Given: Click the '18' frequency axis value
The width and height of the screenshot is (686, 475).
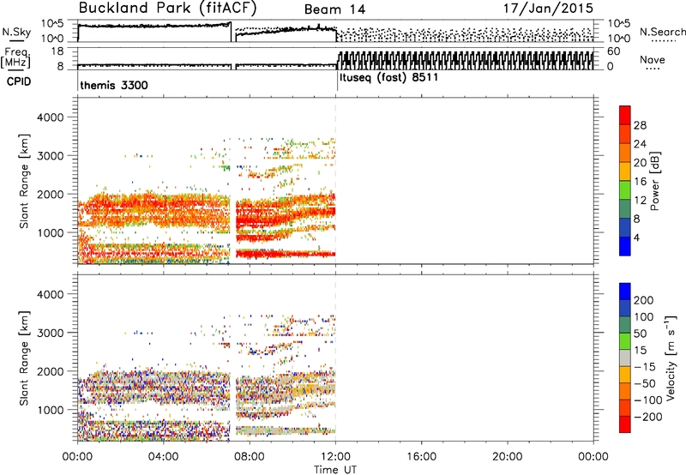Looking at the screenshot, I should click(57, 51).
